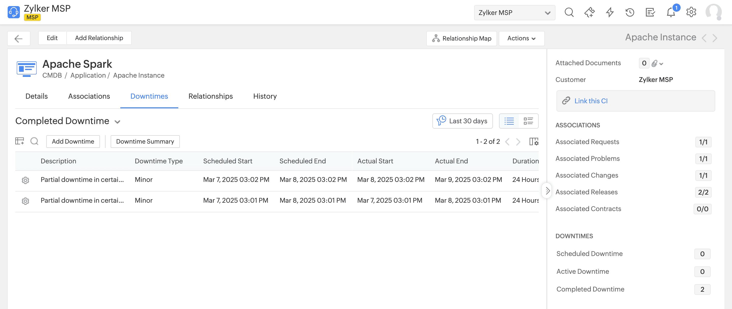
Task: Open the Last 30 days filter
Action: 462,121
